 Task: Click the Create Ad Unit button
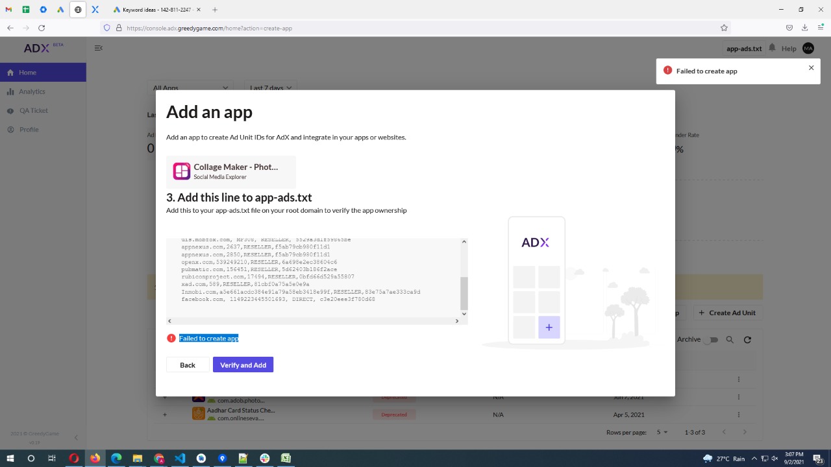pos(727,313)
